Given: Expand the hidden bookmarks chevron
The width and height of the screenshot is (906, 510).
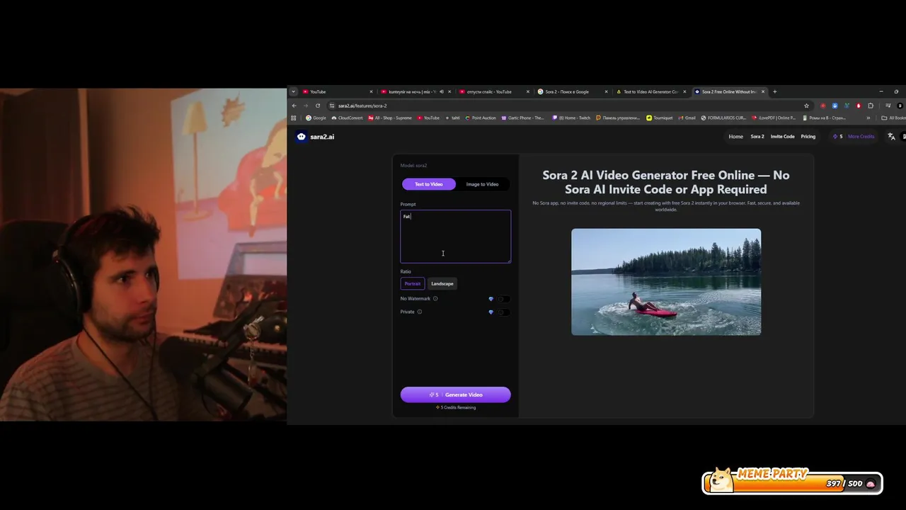Looking at the screenshot, I should pos(868,118).
